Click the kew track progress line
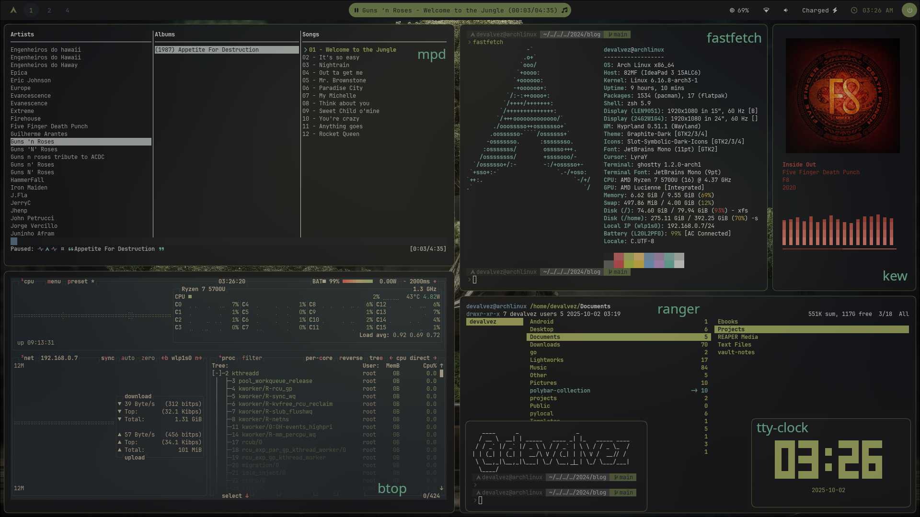920x517 pixels. tap(839, 249)
